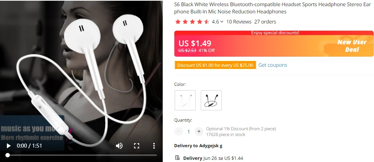Screen dimensions: 374x162
Task: Click the Discount US $1.00 coupon tag
Action: [x=215, y=65]
